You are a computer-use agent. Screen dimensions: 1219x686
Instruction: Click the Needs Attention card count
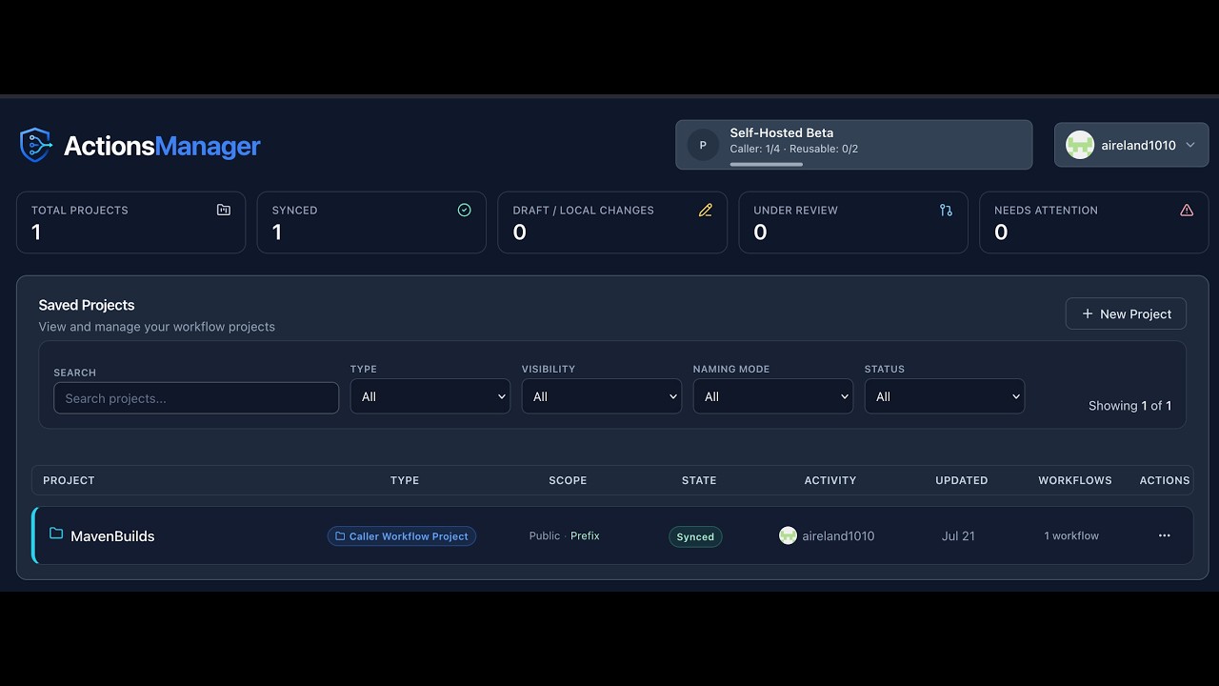tap(1001, 232)
